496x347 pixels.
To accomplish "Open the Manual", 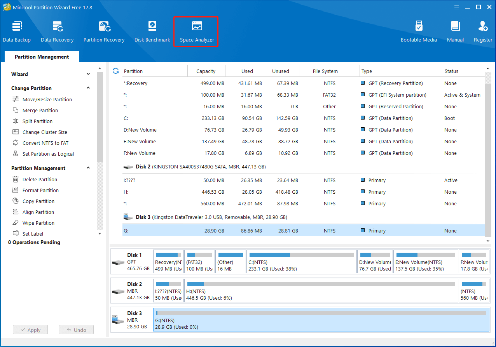I will (x=455, y=31).
